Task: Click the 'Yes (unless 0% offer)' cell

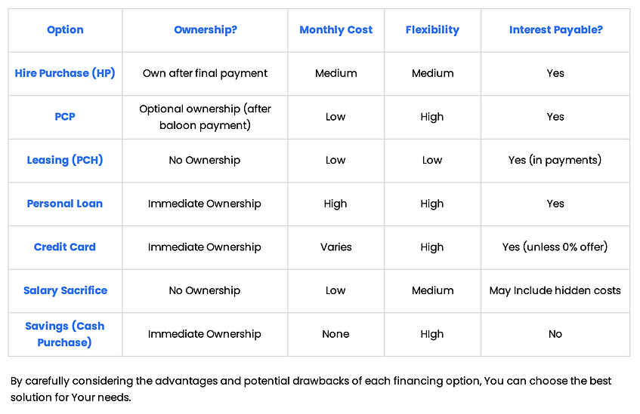Action: click(x=555, y=247)
